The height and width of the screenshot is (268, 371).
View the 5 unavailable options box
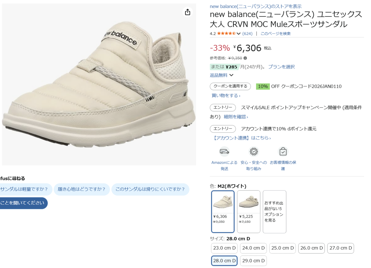(x=275, y=211)
